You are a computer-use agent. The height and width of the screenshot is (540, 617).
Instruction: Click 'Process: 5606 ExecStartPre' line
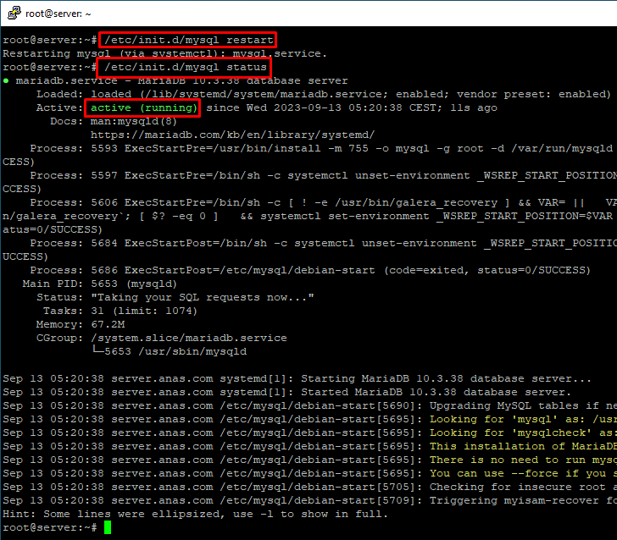324,202
